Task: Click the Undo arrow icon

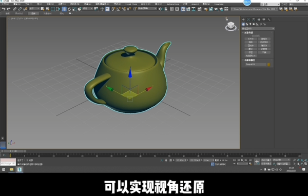Action: point(4,9)
